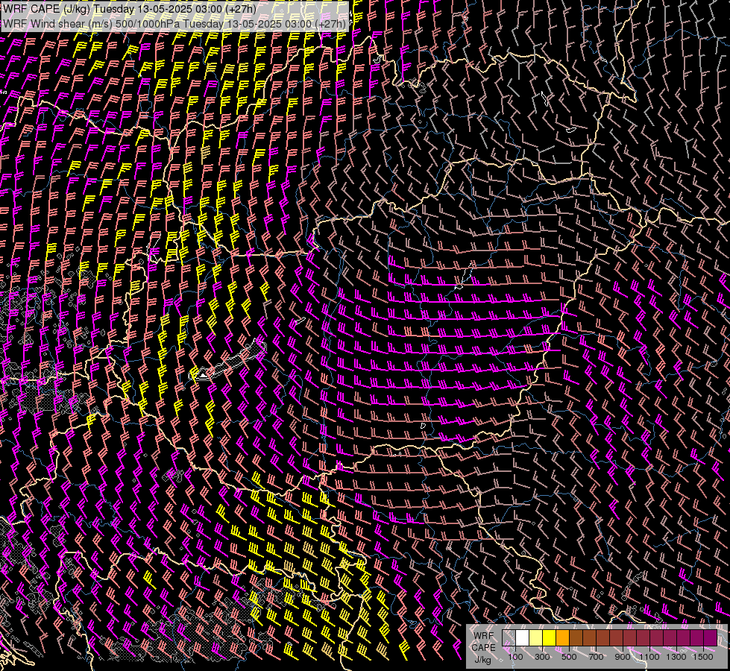Select the bright yellow legend swatch

pos(550,637)
